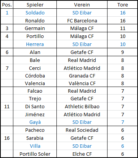Click the Athletic Bilbao cell
The width and height of the screenshot is (138, 158).
82,106
